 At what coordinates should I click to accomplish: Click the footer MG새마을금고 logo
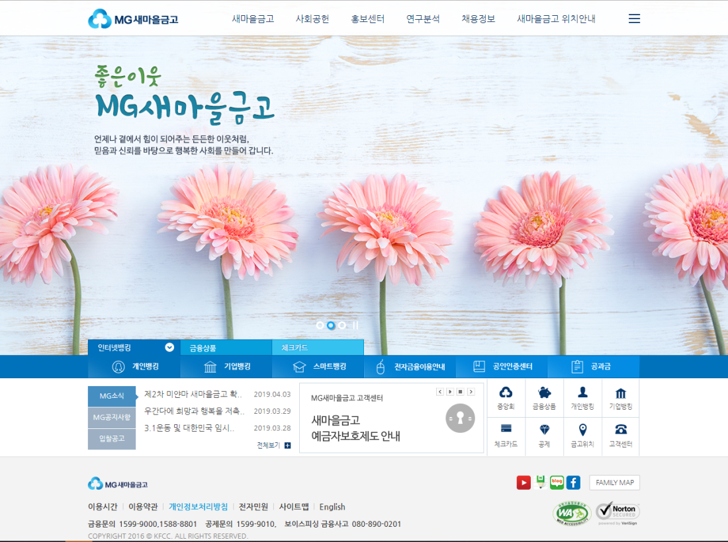pos(118,484)
